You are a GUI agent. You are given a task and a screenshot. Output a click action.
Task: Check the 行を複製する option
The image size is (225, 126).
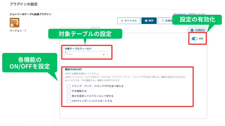click(x=68, y=91)
